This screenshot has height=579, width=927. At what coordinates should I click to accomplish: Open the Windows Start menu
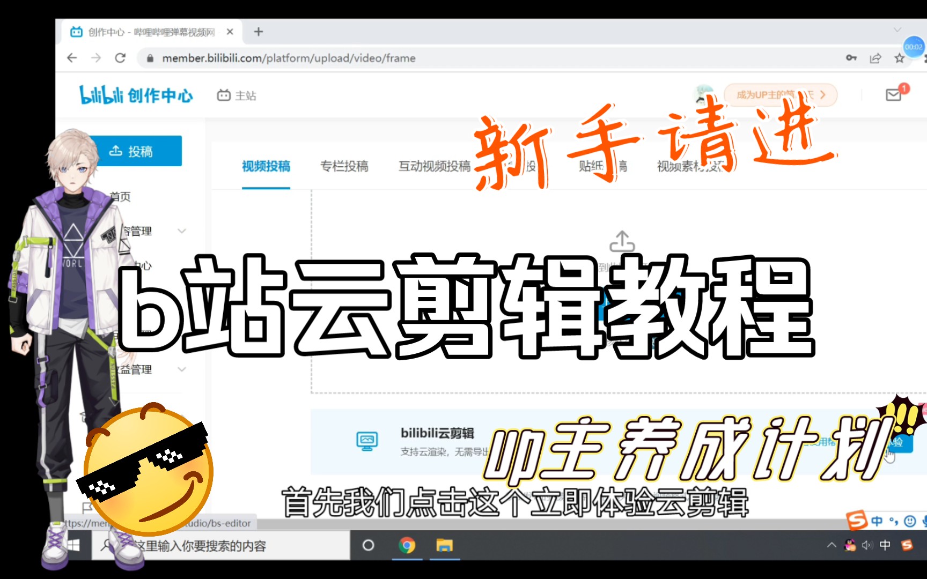[73, 545]
